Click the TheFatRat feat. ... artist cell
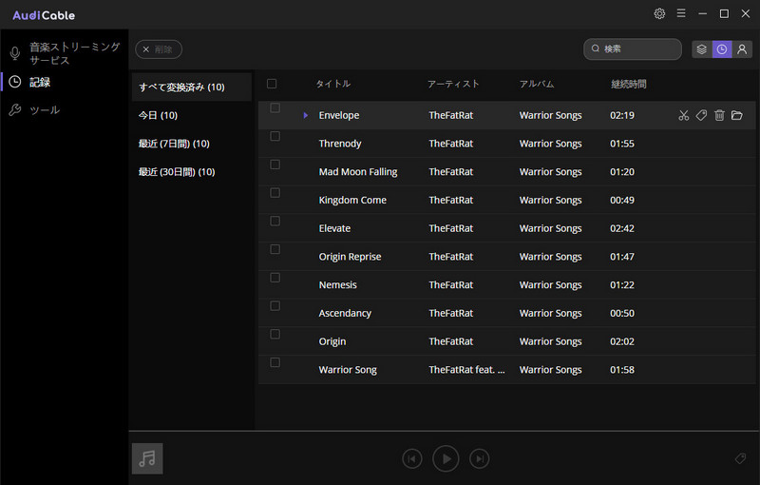Image resolution: width=760 pixels, height=485 pixels. (466, 370)
